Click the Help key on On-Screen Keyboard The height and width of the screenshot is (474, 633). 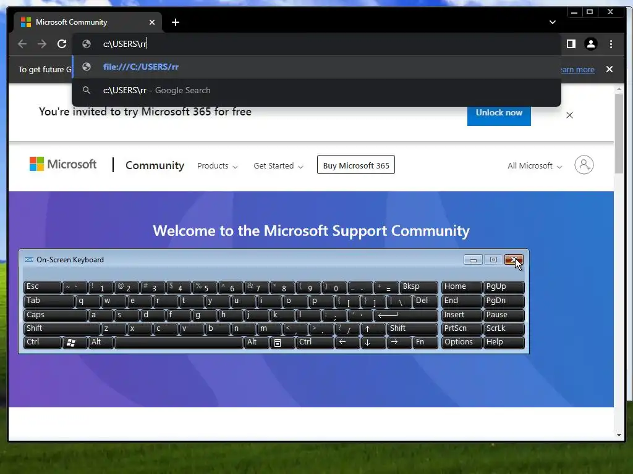click(504, 343)
